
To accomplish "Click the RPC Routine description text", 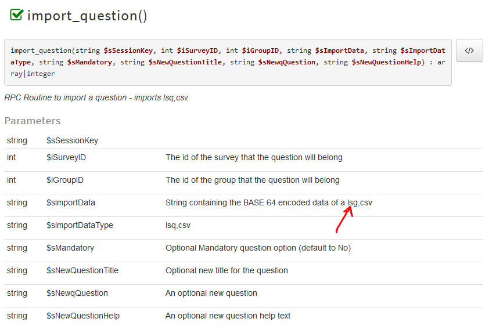I will point(96,97).
